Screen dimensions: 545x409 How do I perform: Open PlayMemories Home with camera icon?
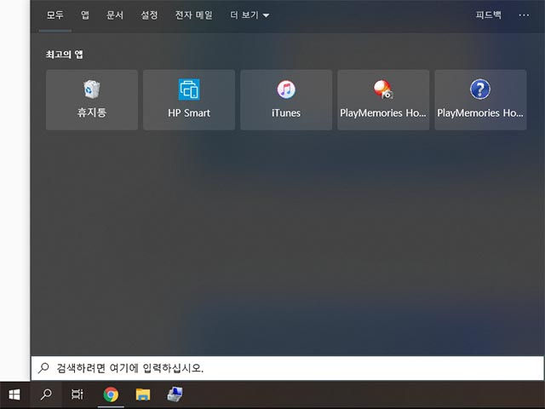[x=383, y=100]
